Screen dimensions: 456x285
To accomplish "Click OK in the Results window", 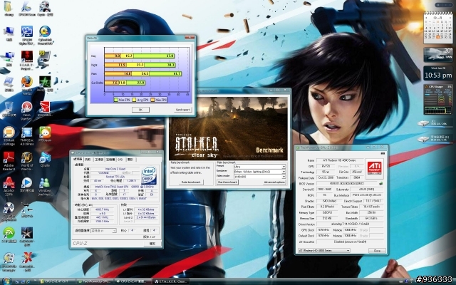I will pos(140,110).
